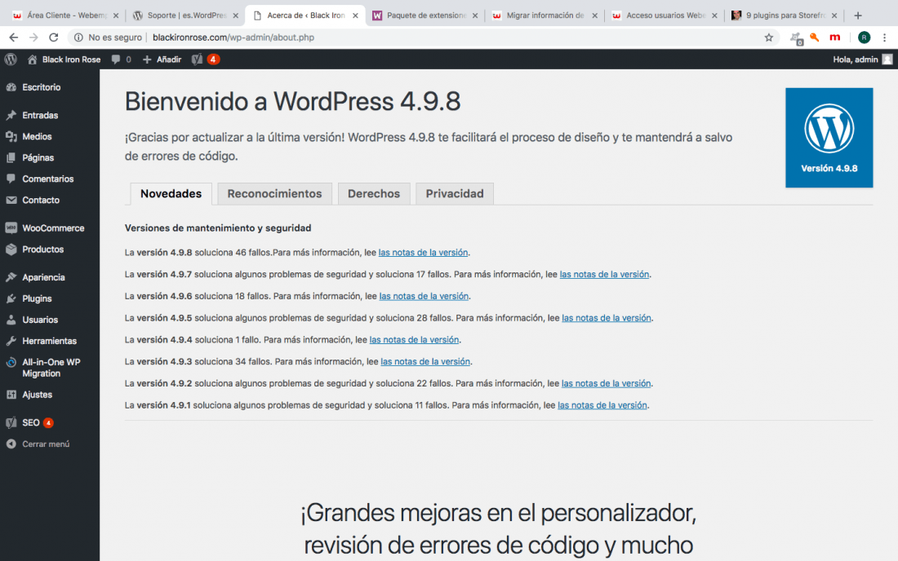The height and width of the screenshot is (561, 898).
Task: Open version 4.9.4 release notes link
Action: (414, 340)
